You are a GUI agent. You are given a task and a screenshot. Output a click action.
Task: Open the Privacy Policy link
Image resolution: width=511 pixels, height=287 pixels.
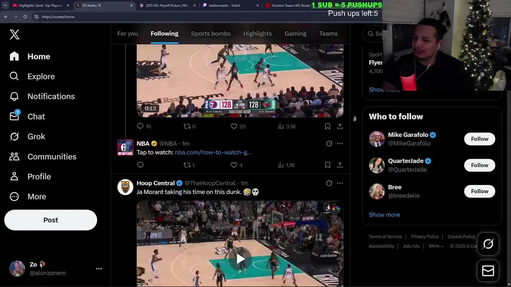pos(425,236)
